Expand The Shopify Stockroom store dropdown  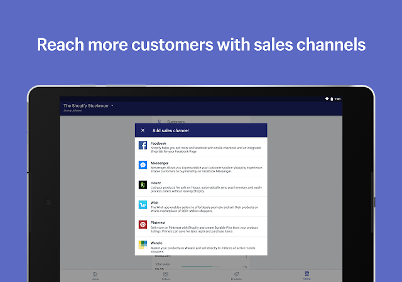pos(89,106)
